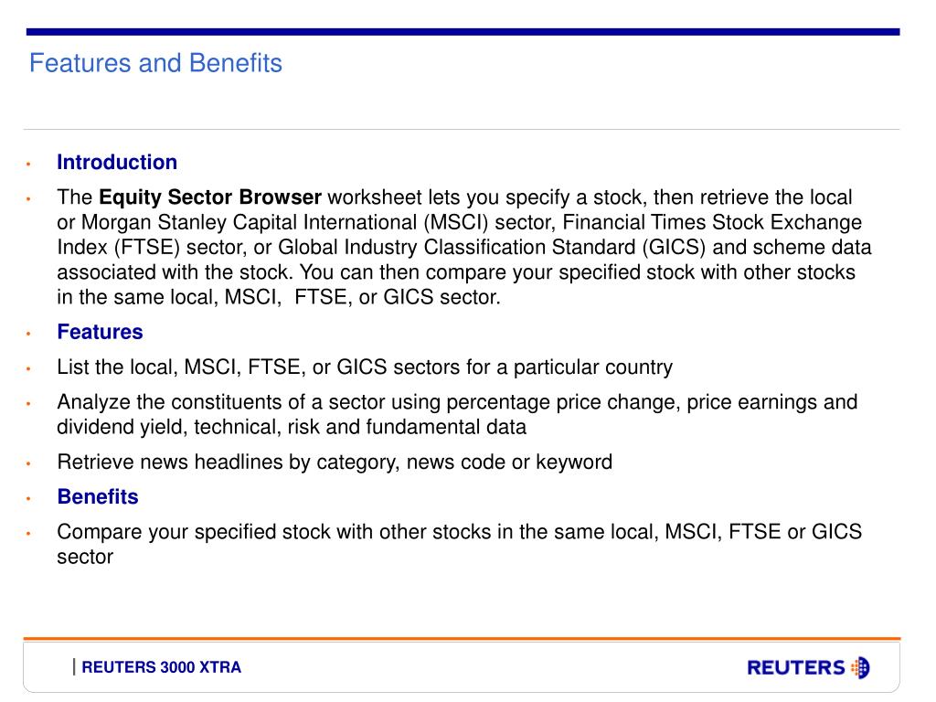Click the bold Equity Sector Browser text
The height and width of the screenshot is (702, 936).
click(210, 197)
